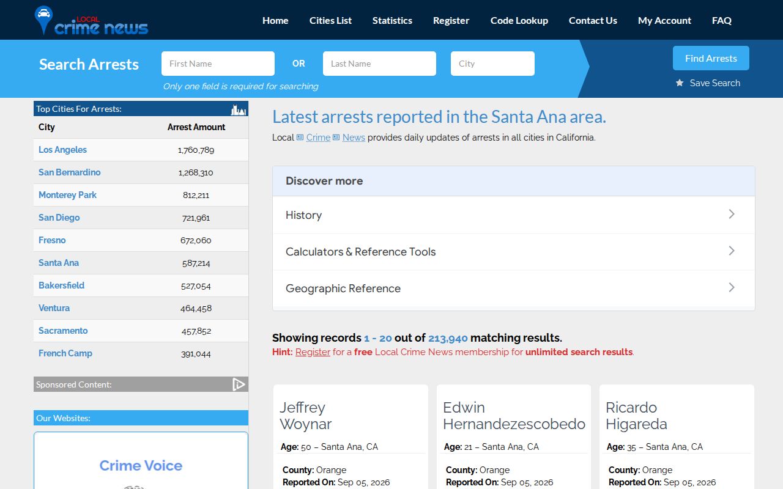The image size is (783, 489).
Task: Open San Diego arrests link
Action: (59, 218)
